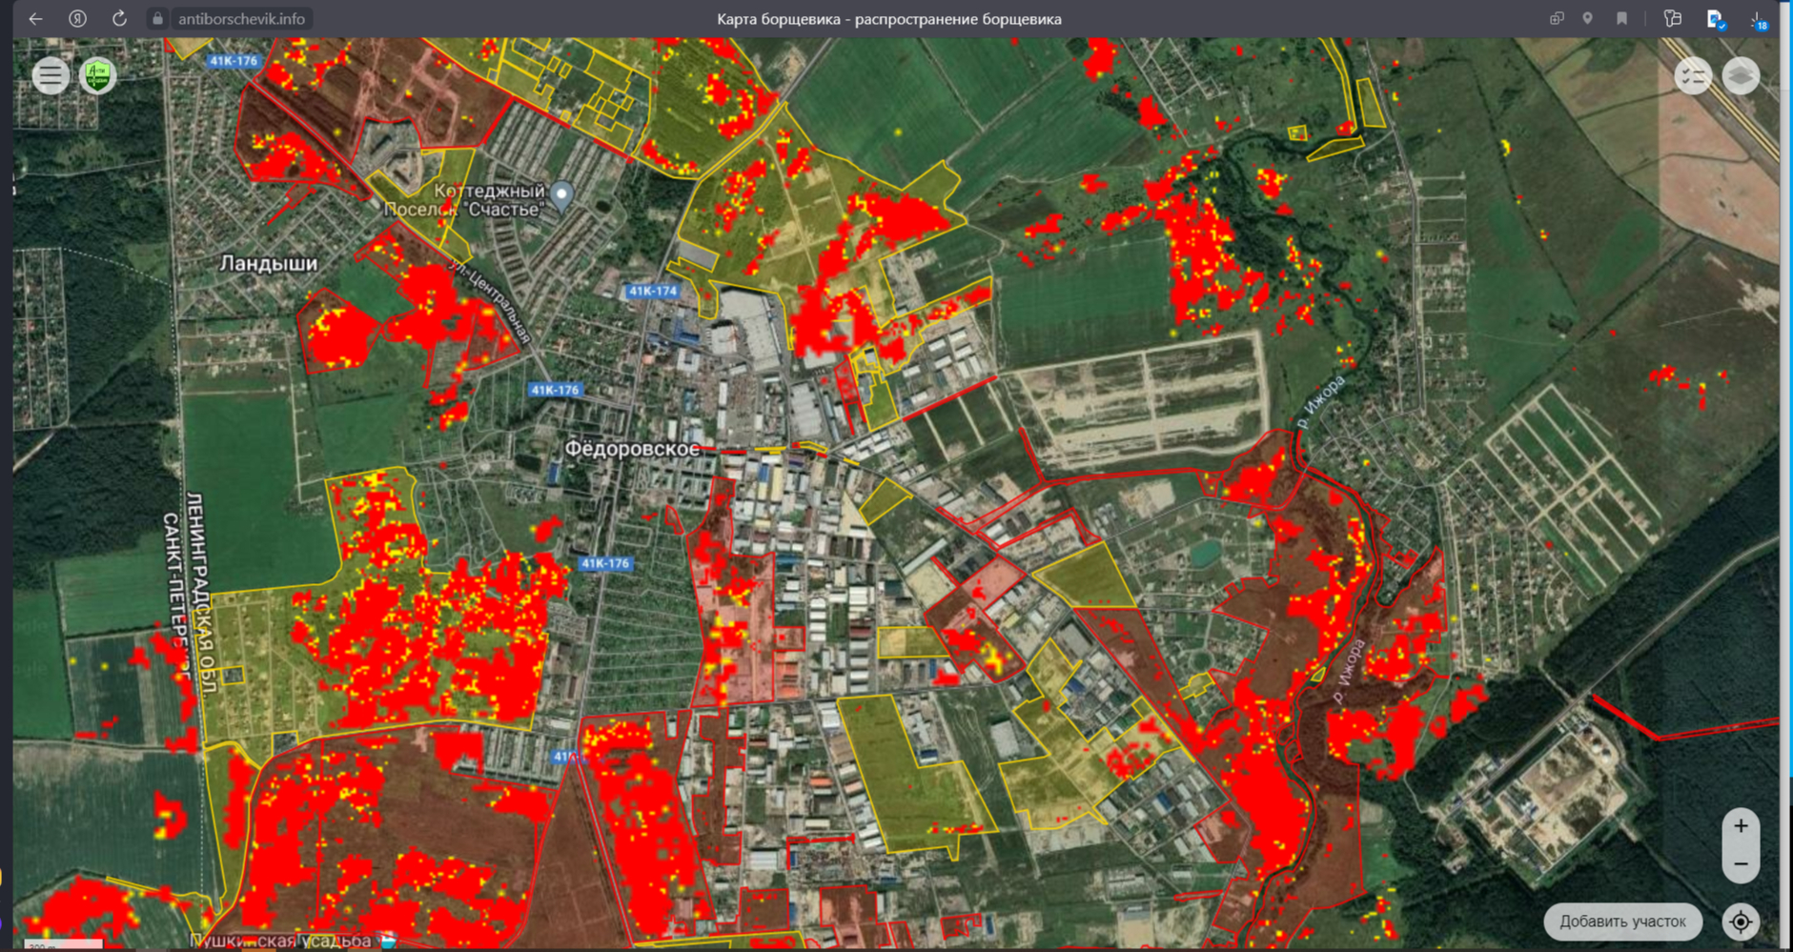Zoom out with the minus button

(x=1741, y=864)
